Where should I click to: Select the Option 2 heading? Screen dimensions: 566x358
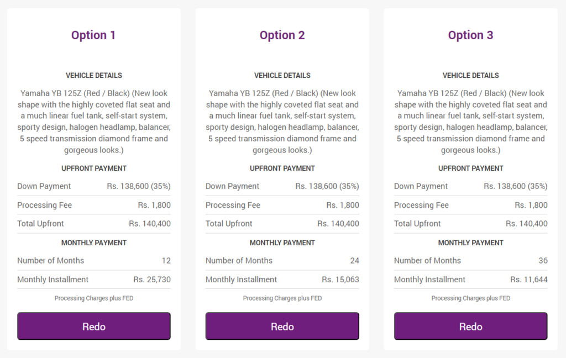tap(282, 35)
